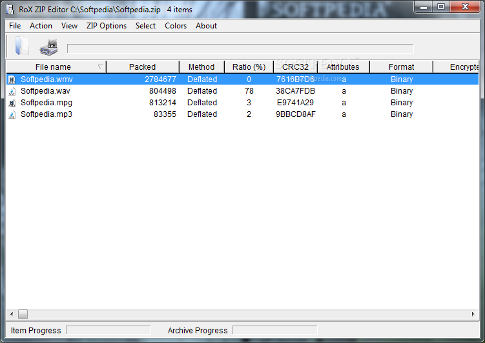Select the Softpedia.mpg file name
This screenshot has height=343, width=485.
46,103
